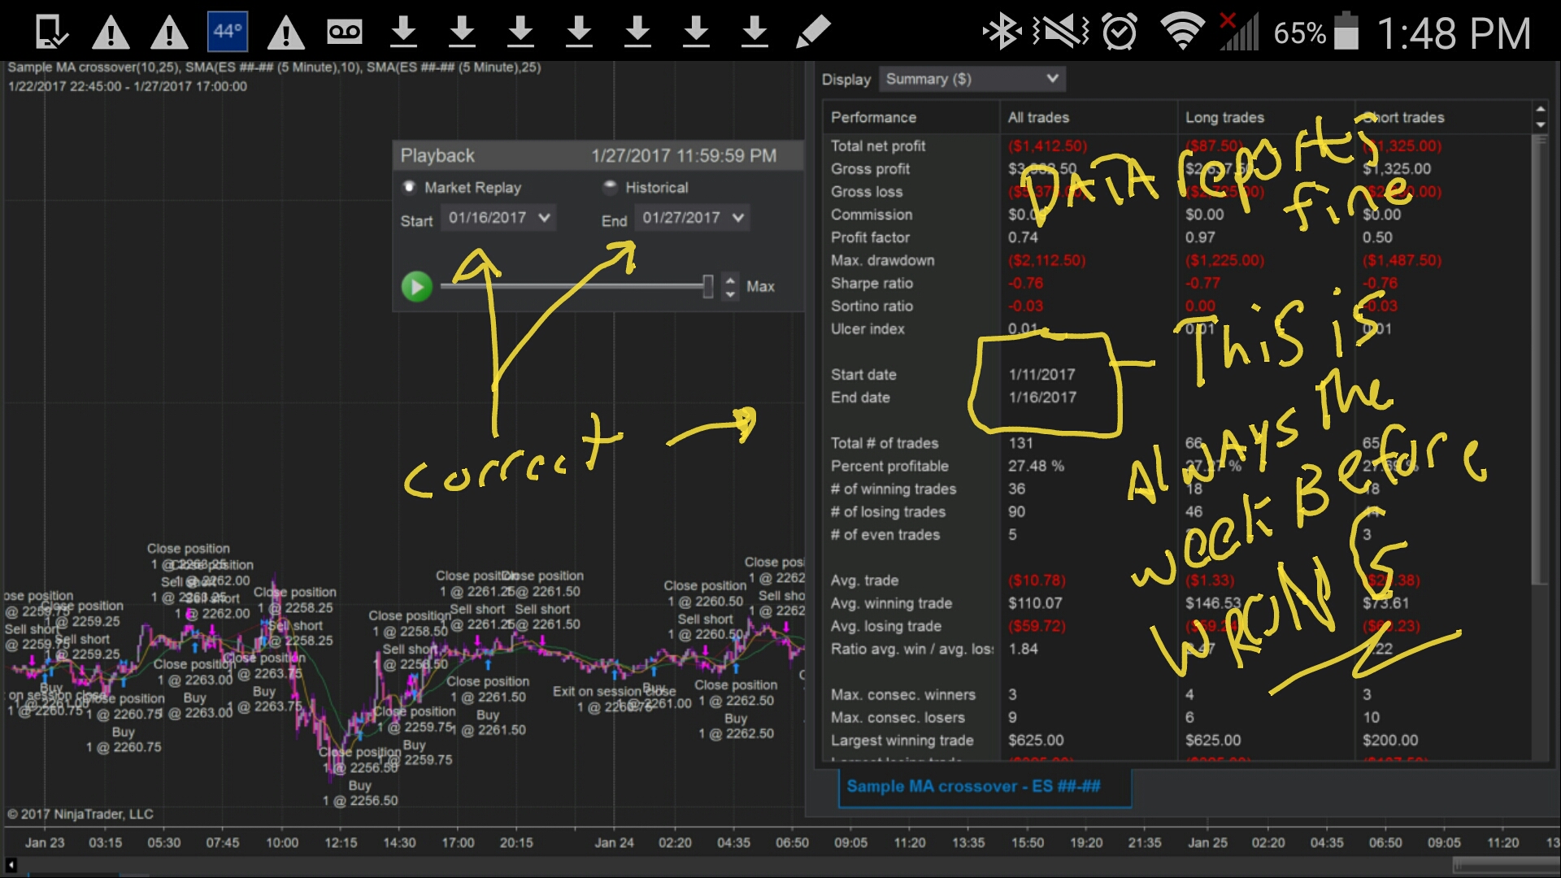The image size is (1561, 878).
Task: Click the chart scroll-left arrow at bottom
Action: (x=11, y=865)
